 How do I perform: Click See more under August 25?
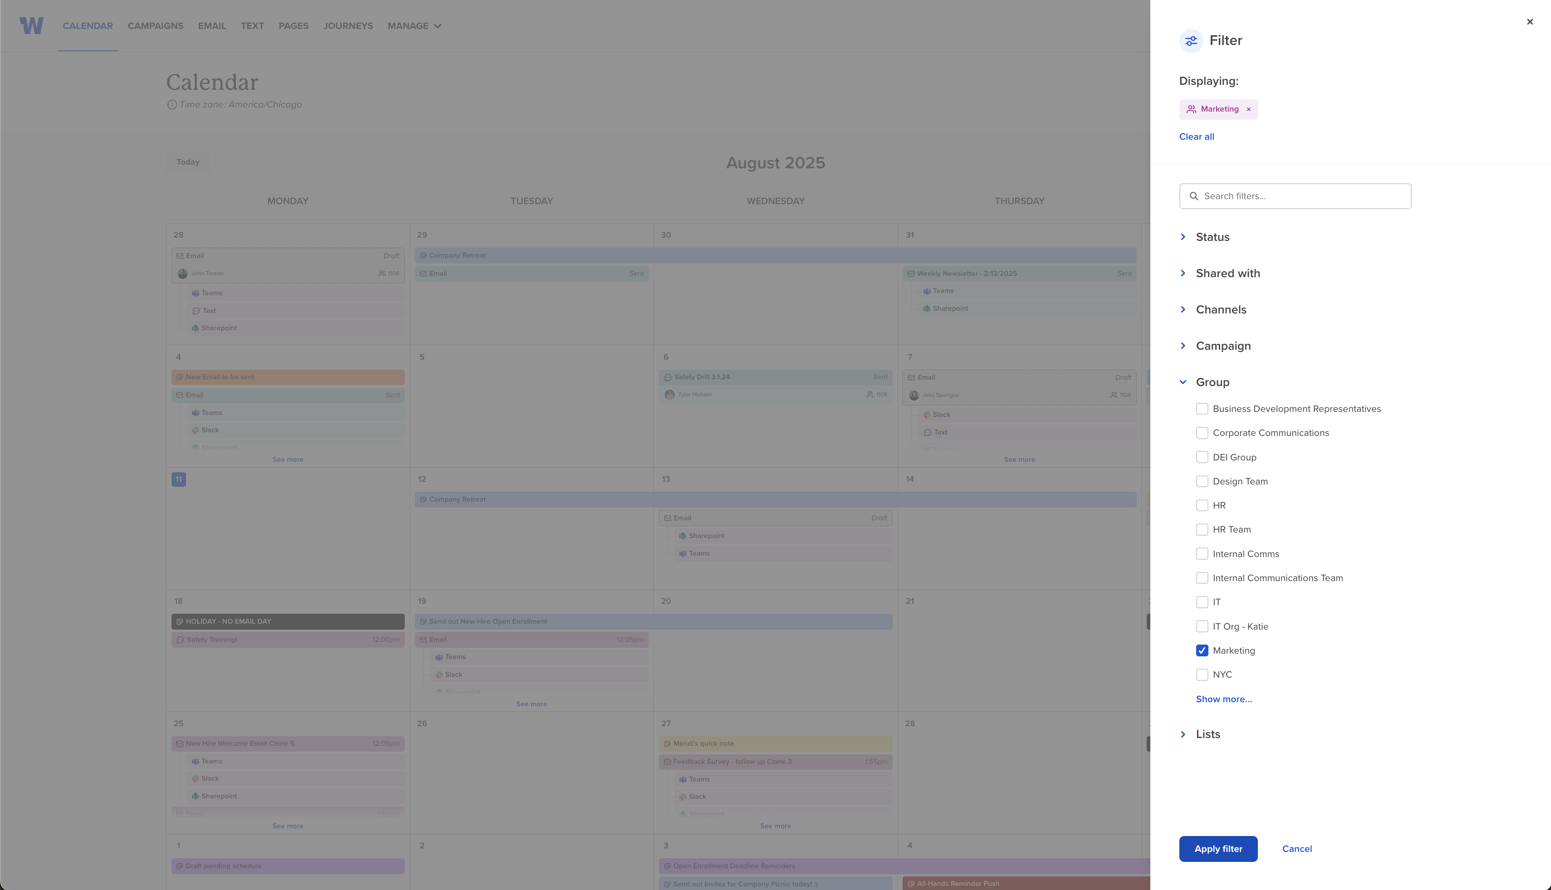point(287,826)
